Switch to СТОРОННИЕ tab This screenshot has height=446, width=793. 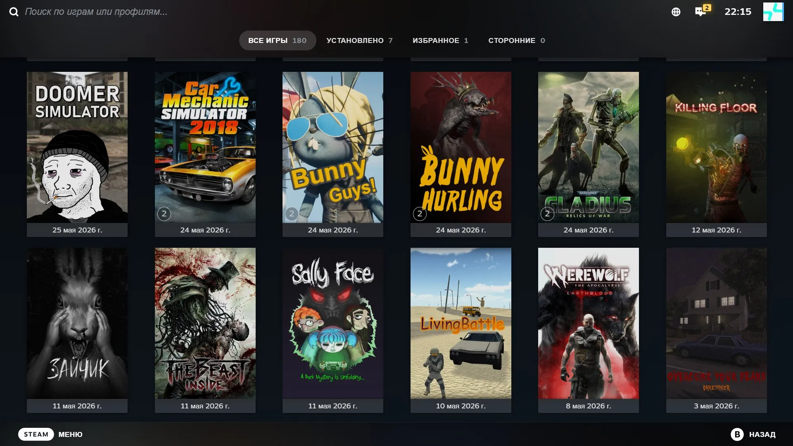point(517,40)
